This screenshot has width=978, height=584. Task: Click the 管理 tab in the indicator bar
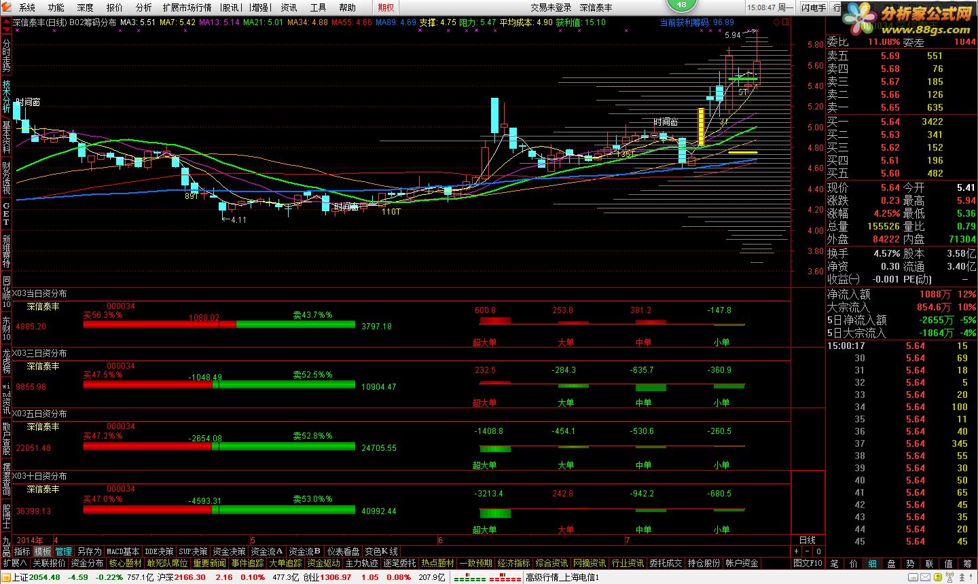pyautogui.click(x=64, y=551)
